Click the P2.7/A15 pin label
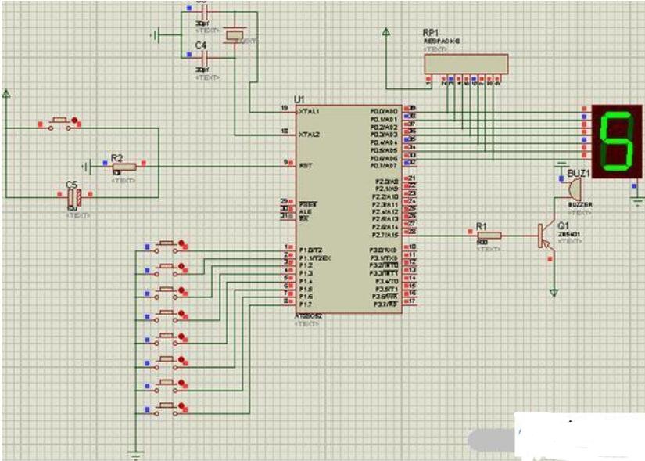The width and height of the screenshot is (645, 461). click(385, 235)
